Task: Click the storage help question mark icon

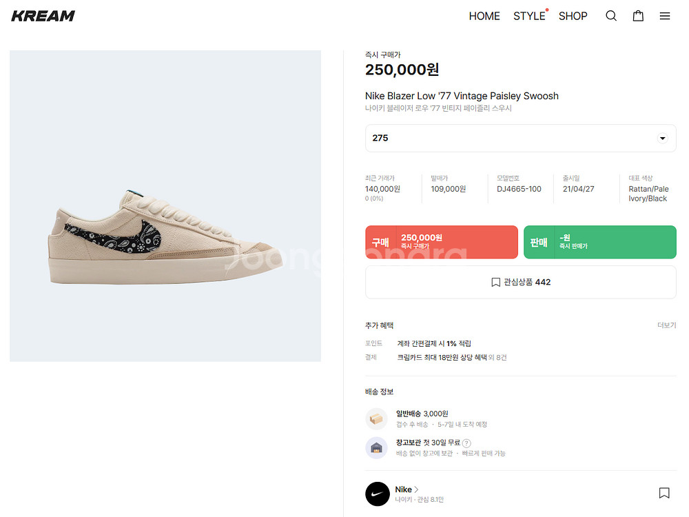Action: [x=466, y=443]
